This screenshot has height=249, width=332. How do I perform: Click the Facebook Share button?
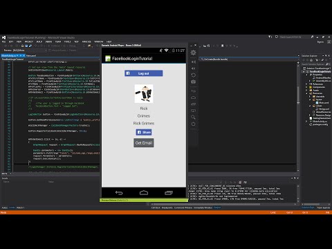144,132
